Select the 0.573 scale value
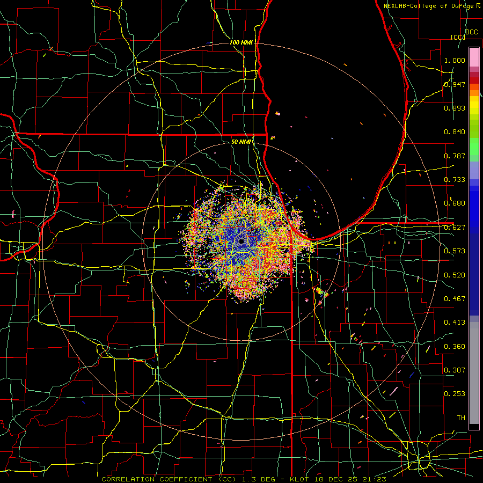The height and width of the screenshot is (483, 483). click(x=455, y=251)
